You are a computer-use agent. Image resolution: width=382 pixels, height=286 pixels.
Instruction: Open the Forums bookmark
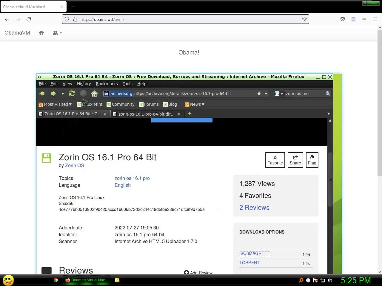tap(149, 104)
